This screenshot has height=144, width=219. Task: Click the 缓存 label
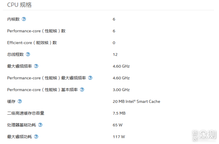tap(11, 102)
